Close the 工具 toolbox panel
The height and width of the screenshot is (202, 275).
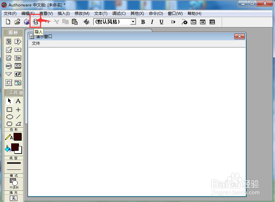[x=21, y=93]
